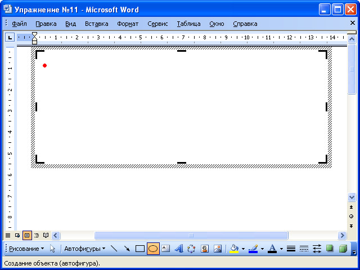
Task: Switch to Outline view
Action: pyautogui.click(x=37, y=235)
